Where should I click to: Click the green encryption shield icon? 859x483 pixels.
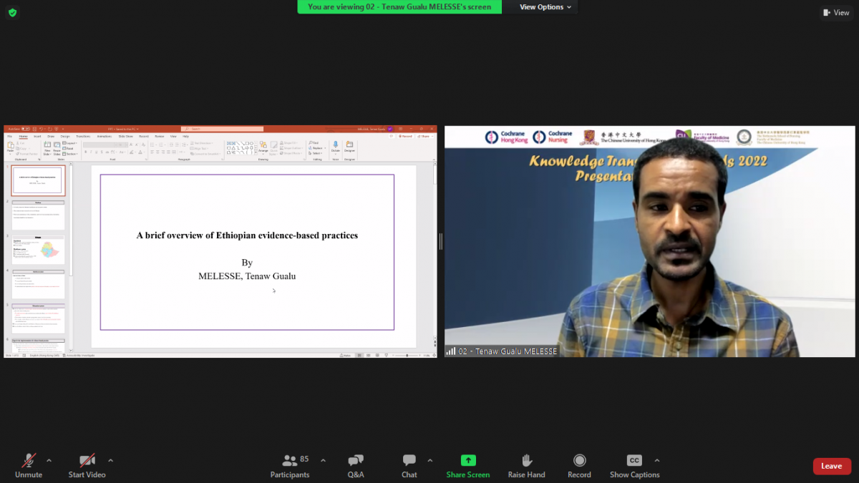(x=12, y=12)
